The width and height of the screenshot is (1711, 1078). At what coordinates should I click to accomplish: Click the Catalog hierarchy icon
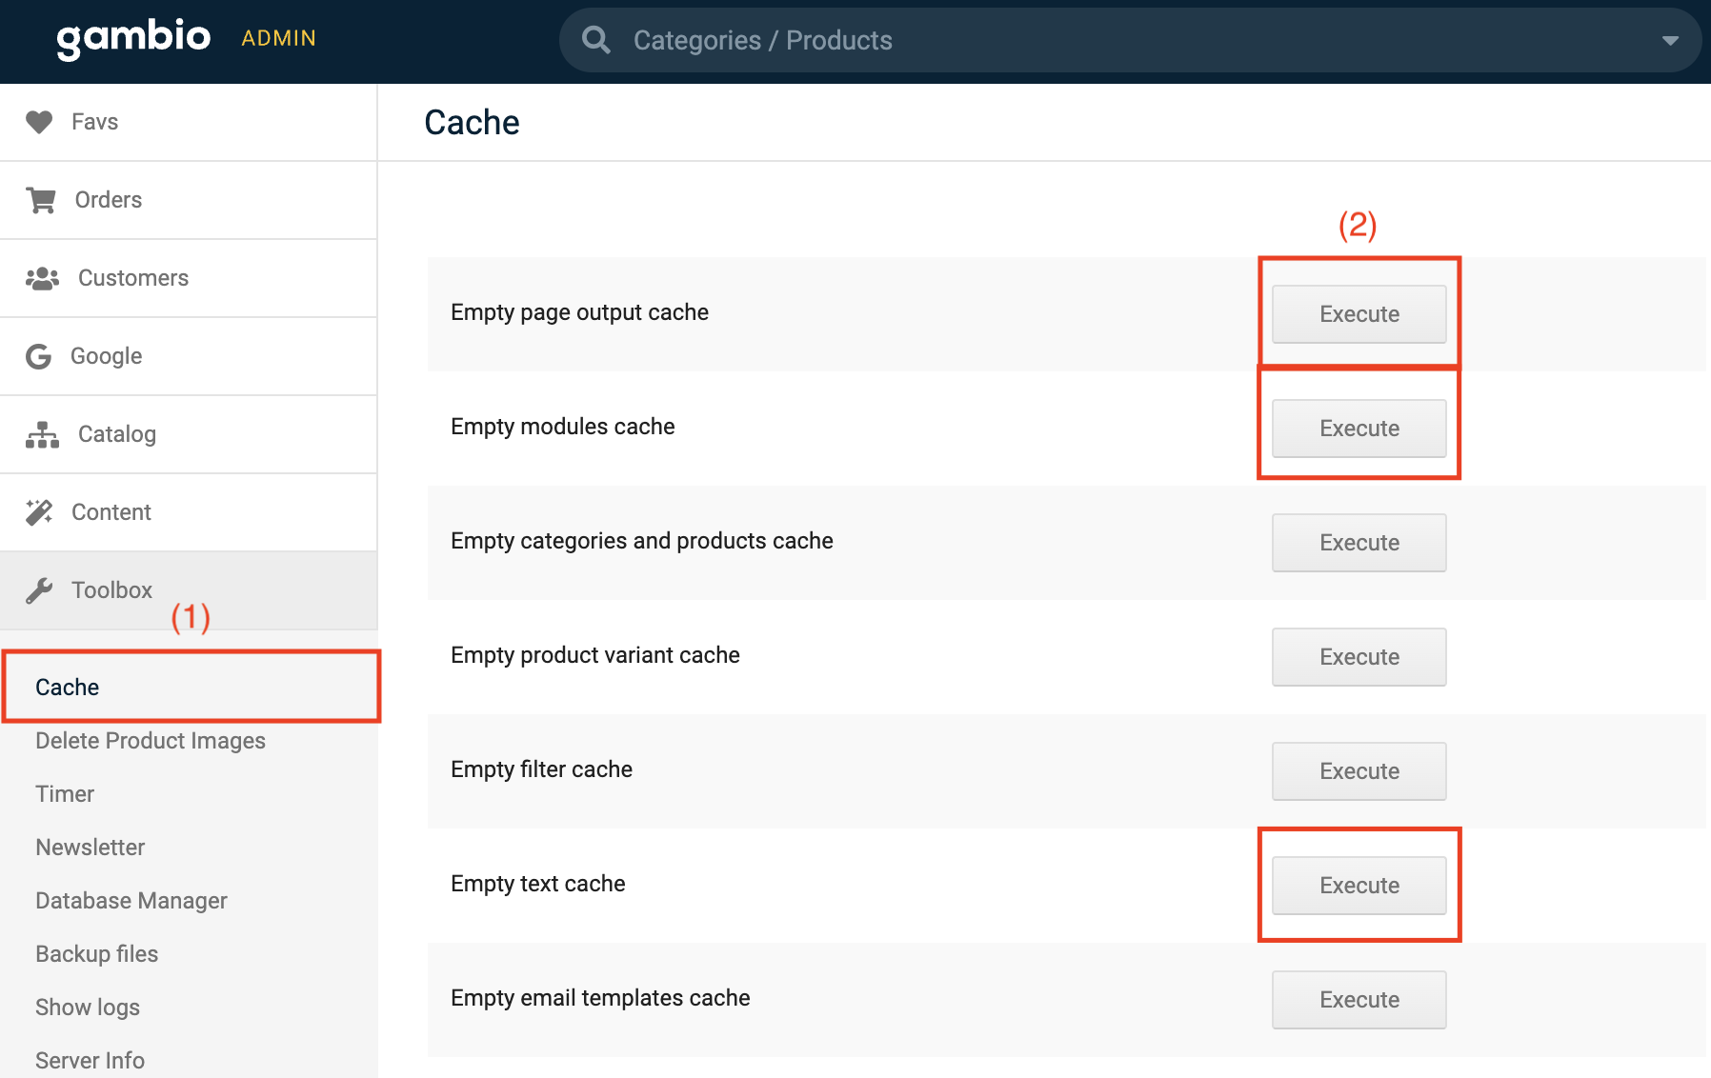(x=42, y=434)
